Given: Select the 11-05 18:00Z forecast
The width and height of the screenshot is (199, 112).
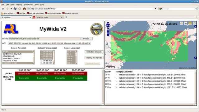Looking at the screenshot, I should [46, 61].
